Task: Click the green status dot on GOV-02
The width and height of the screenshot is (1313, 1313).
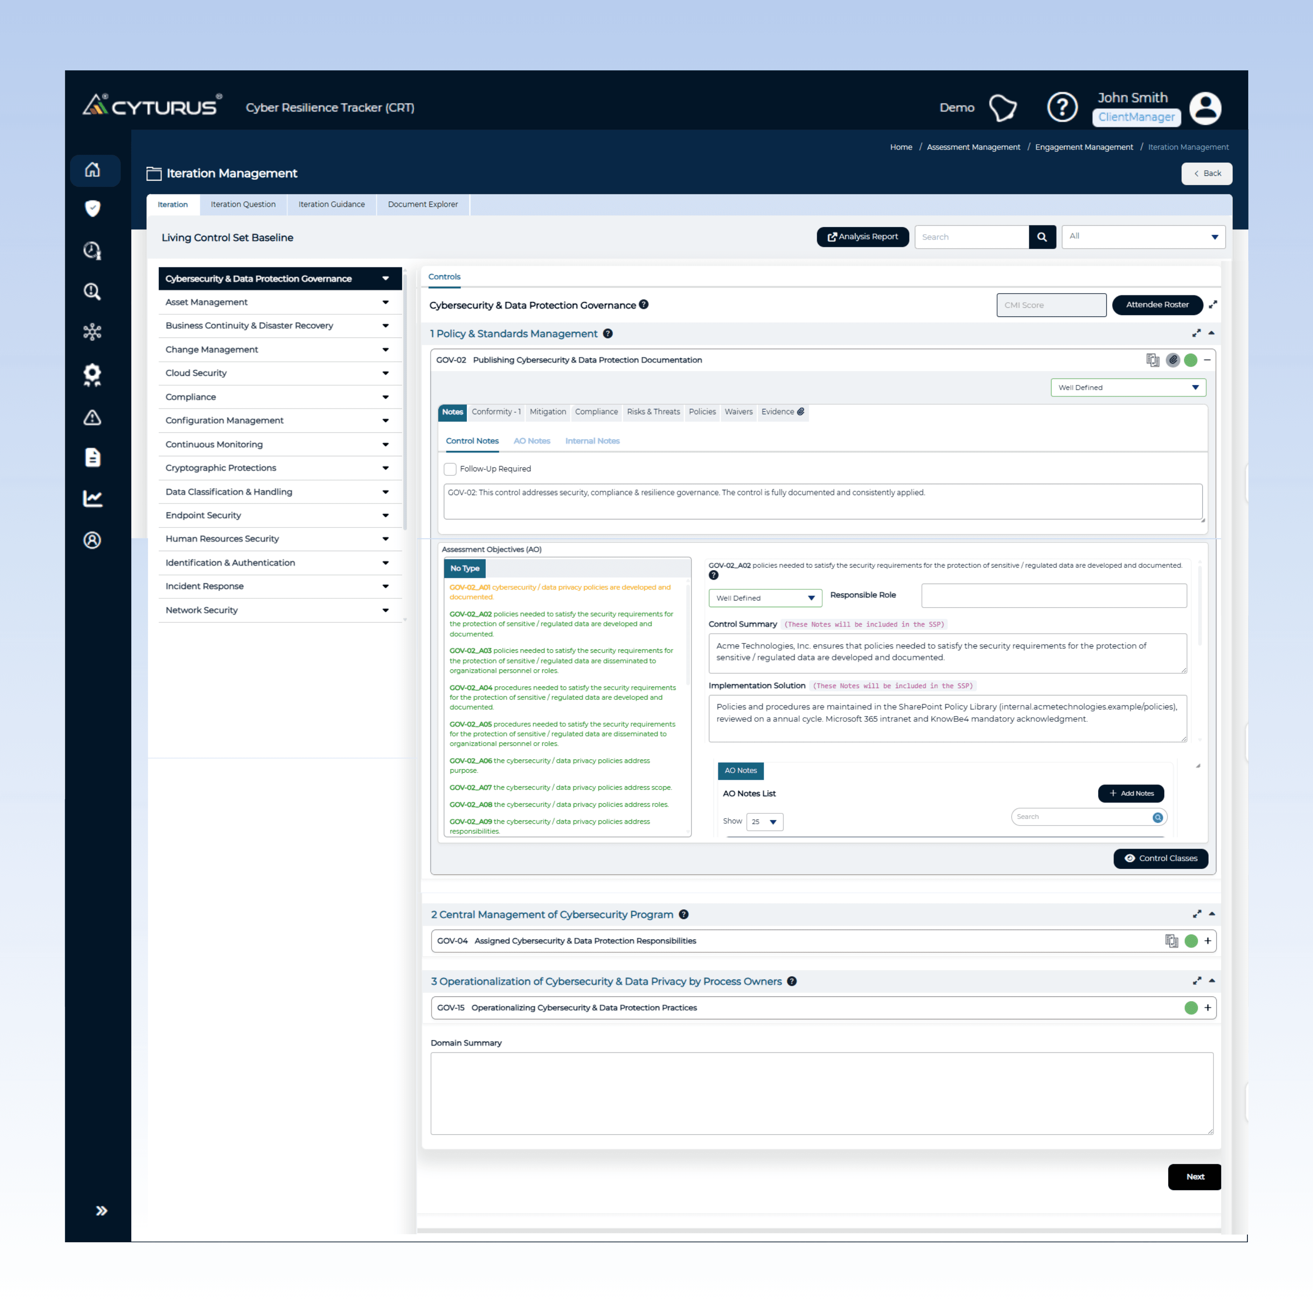Action: pyautogui.click(x=1191, y=360)
